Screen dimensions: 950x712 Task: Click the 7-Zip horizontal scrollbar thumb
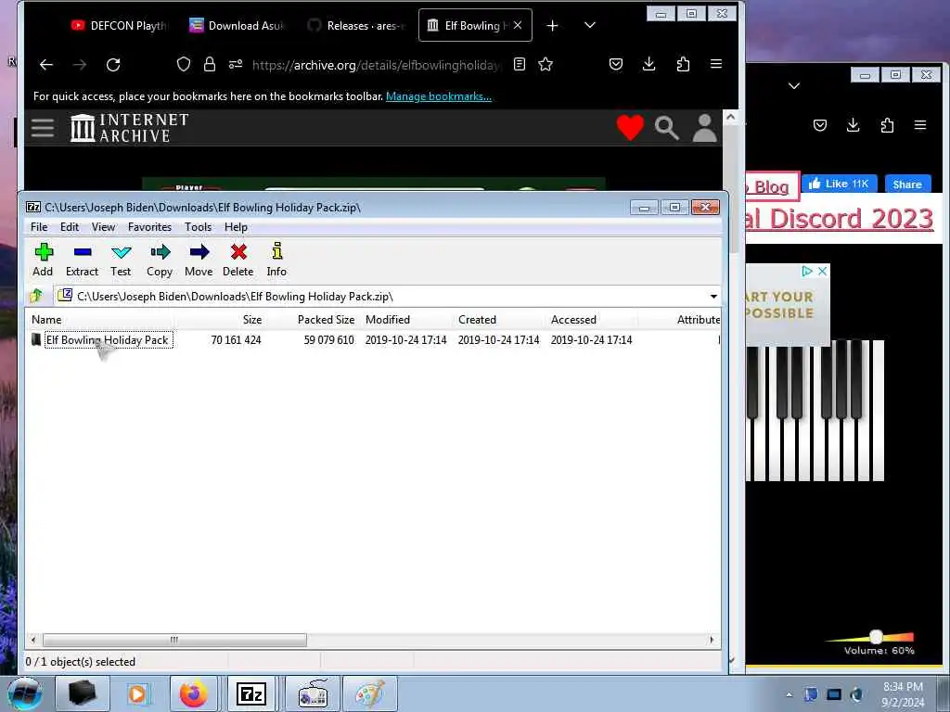[x=174, y=640]
